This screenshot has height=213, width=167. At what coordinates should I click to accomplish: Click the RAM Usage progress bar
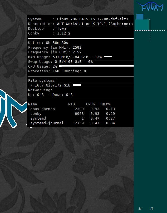point(119,56)
